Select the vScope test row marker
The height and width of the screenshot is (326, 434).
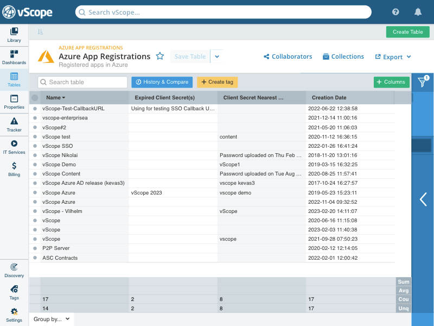coord(35,137)
